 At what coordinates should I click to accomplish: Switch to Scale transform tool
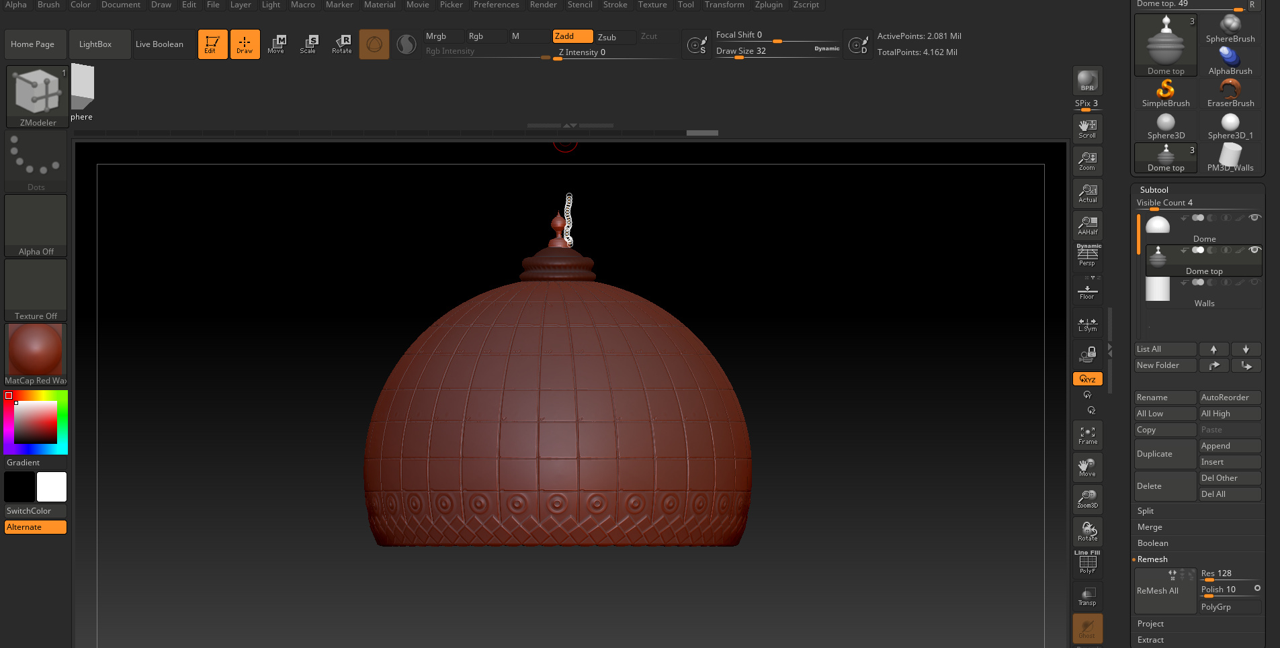308,44
